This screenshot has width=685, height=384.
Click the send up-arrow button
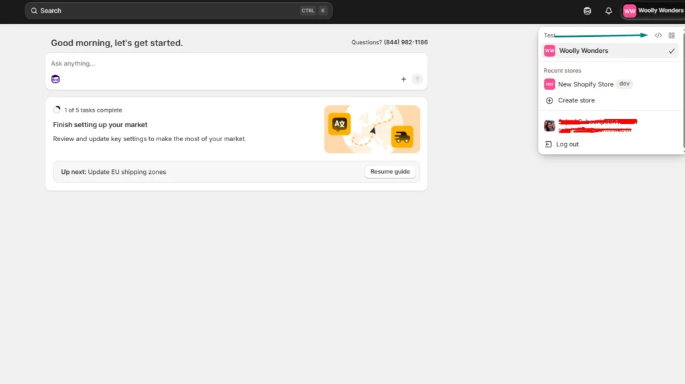click(417, 79)
